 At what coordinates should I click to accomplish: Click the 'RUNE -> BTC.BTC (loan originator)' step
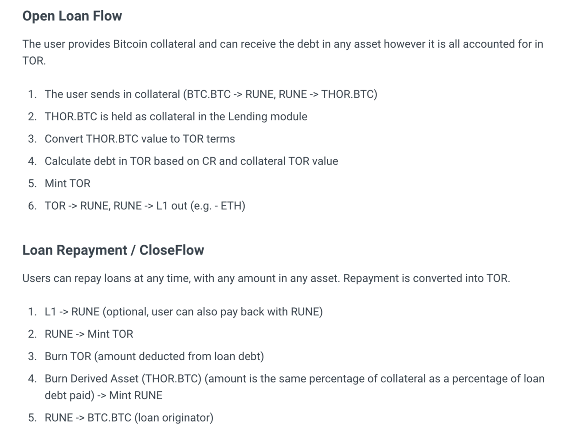[129, 418]
